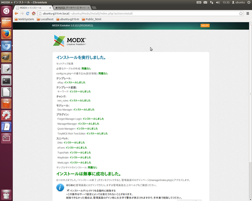Open System Settings wrench-gear launcher icon
The width and height of the screenshot is (252, 201).
click(x=6, y=115)
